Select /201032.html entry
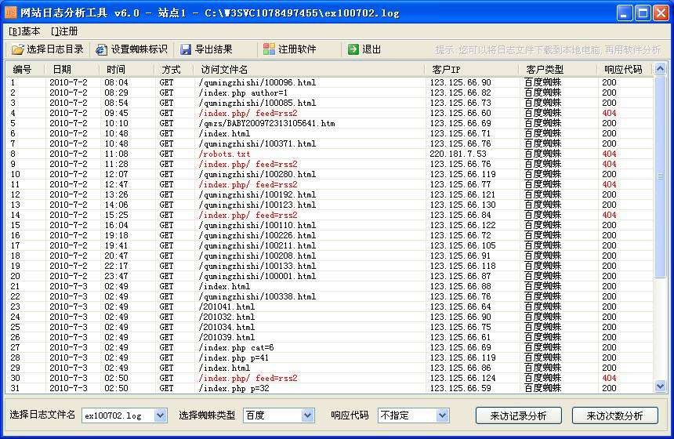The image size is (674, 439). click(x=226, y=317)
